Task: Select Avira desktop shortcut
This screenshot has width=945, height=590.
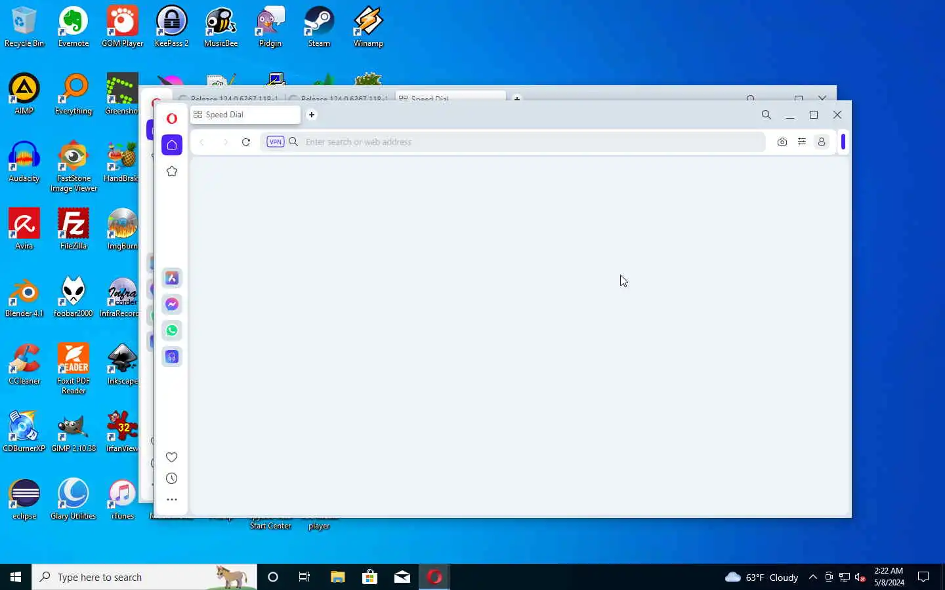Action: point(24,229)
